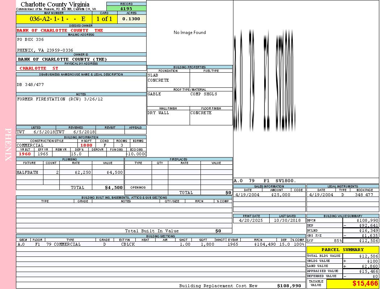
Task: Click the 'No Image Found' placeholder
Action: [x=190, y=33]
